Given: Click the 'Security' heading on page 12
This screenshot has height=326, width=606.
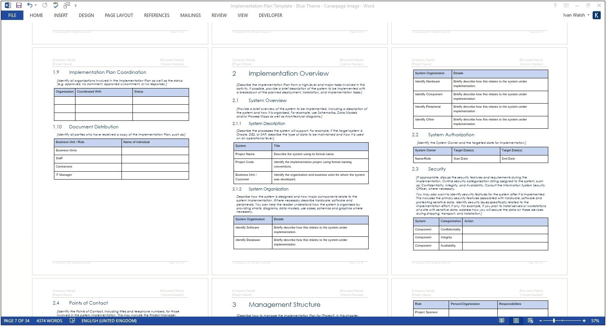Looking at the screenshot, I should click(437, 169).
